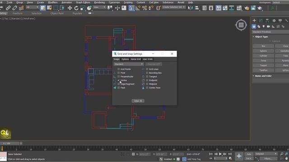
Task: Collapse the Object Type rollout
Action: pos(261,37)
